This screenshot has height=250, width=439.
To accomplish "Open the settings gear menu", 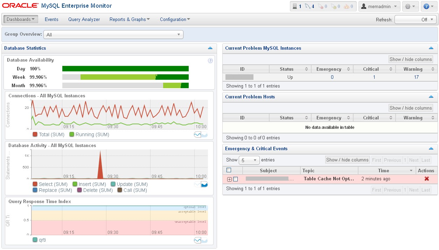I will click(410, 6).
